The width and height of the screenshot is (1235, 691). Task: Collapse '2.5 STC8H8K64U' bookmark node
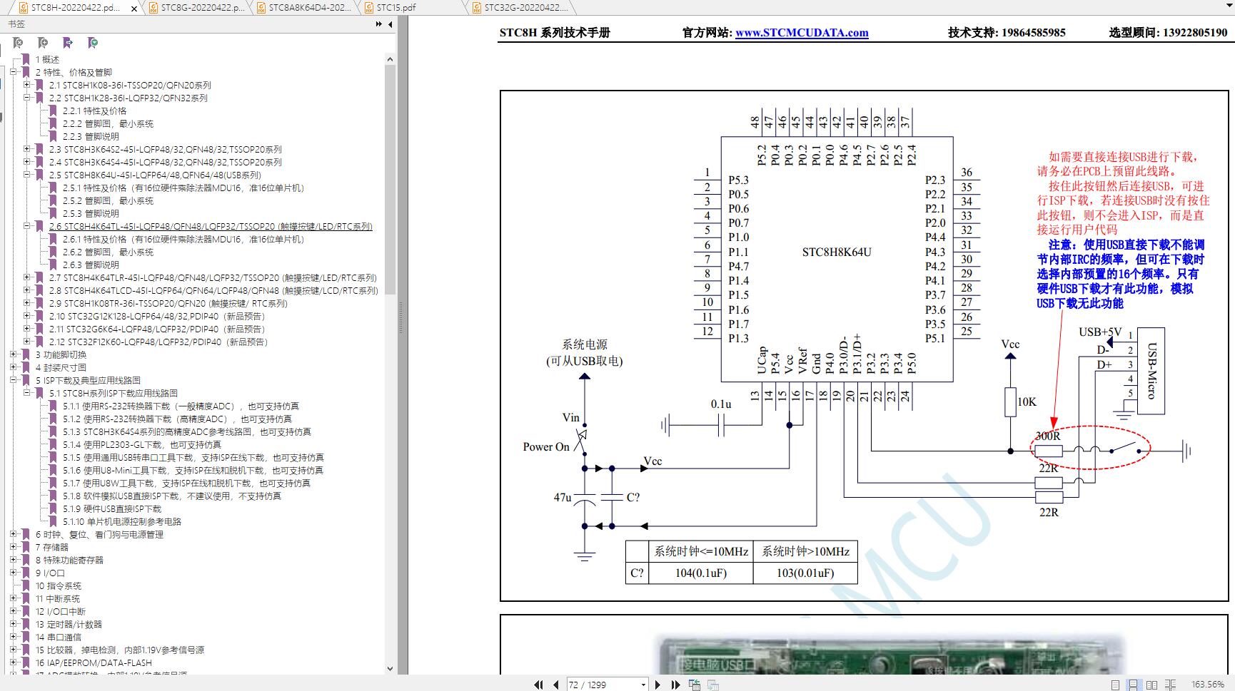[x=27, y=175]
